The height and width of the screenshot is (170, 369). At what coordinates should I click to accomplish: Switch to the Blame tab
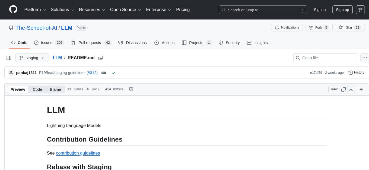click(x=55, y=89)
